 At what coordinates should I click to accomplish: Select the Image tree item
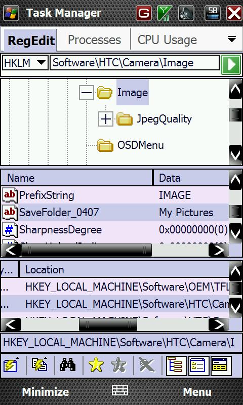click(x=133, y=93)
